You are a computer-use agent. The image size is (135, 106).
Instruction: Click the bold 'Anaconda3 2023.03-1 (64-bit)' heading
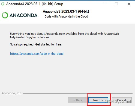click(66, 12)
